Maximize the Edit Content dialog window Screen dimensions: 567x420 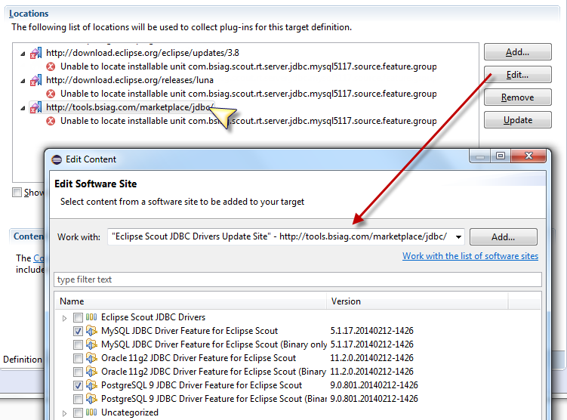(x=501, y=156)
